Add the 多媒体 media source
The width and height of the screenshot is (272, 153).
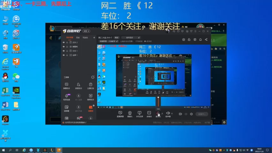click(149, 114)
